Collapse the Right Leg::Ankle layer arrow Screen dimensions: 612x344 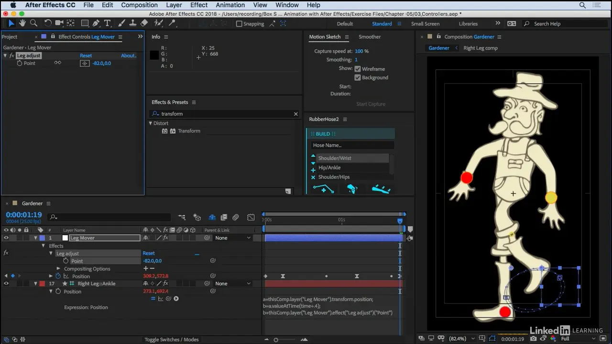35,283
